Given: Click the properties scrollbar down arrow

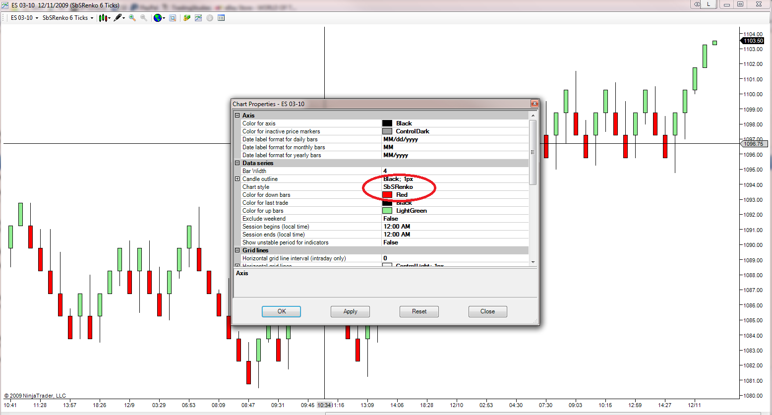Looking at the screenshot, I should [533, 262].
